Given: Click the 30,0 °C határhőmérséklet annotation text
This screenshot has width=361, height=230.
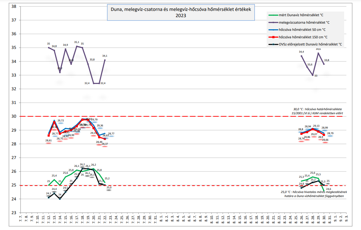Looking at the screenshot, I should pyautogui.click(x=317, y=111).
